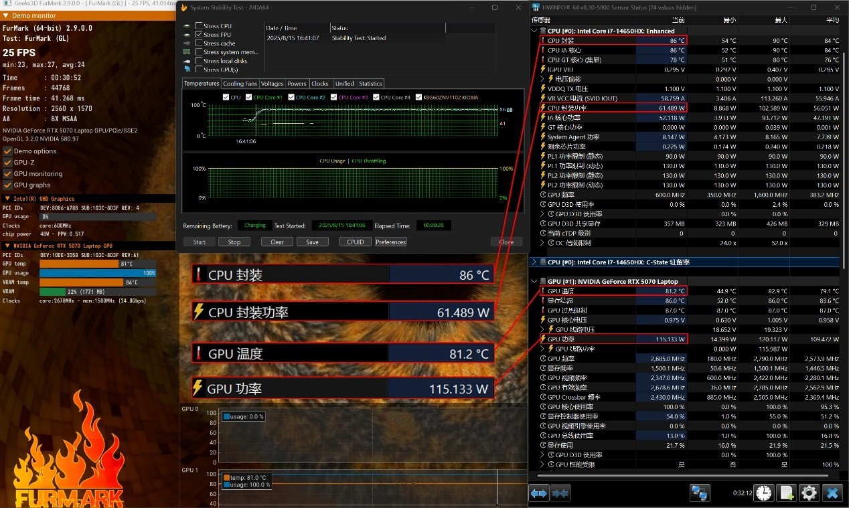This screenshot has width=849, height=508.
Task: Toggle GPU monitoring checkbox in FurMark
Action: (x=8, y=174)
